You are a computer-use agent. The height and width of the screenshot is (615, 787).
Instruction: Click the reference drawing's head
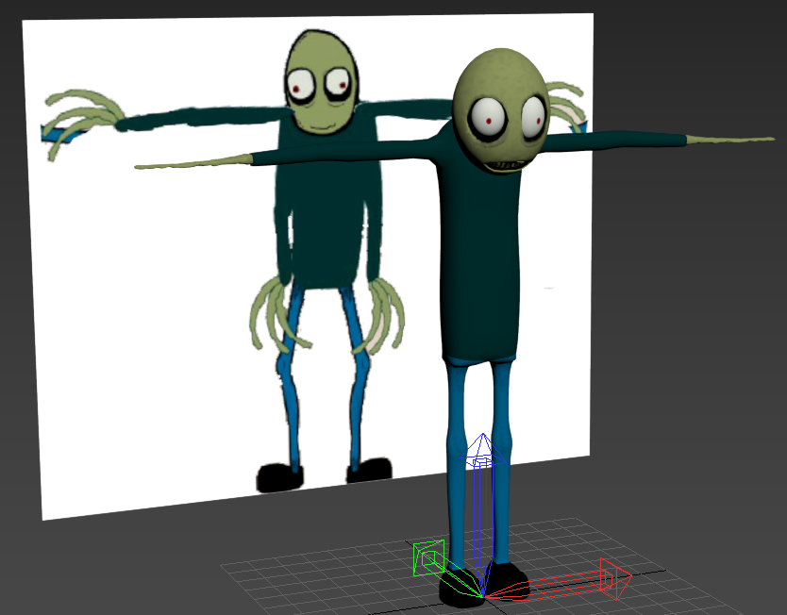(322, 83)
